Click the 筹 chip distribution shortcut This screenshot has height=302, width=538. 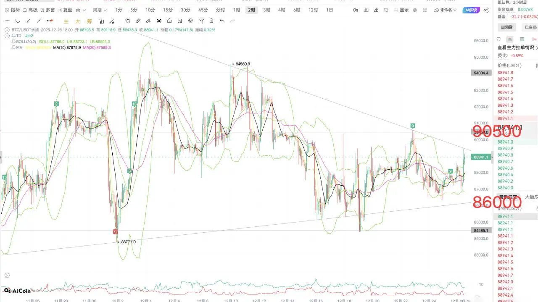coord(89,21)
